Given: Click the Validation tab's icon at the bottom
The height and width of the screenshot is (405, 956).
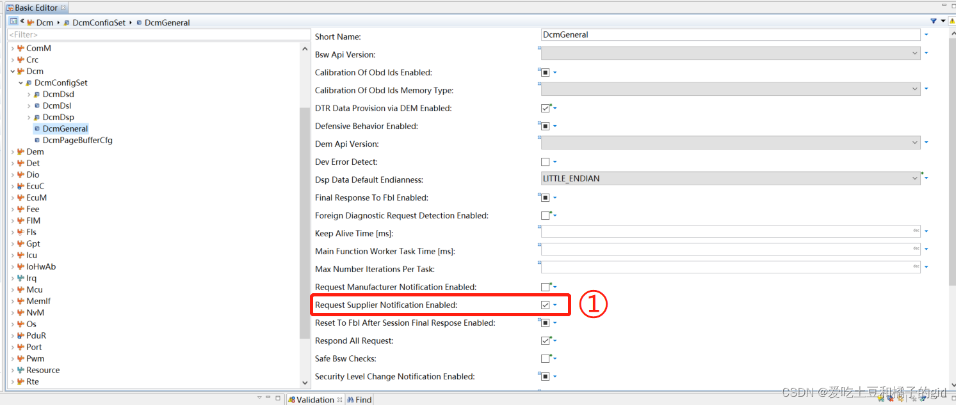Looking at the screenshot, I should click(292, 399).
